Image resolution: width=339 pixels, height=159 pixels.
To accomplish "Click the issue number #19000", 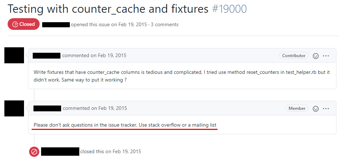I will pyautogui.click(x=230, y=8).
